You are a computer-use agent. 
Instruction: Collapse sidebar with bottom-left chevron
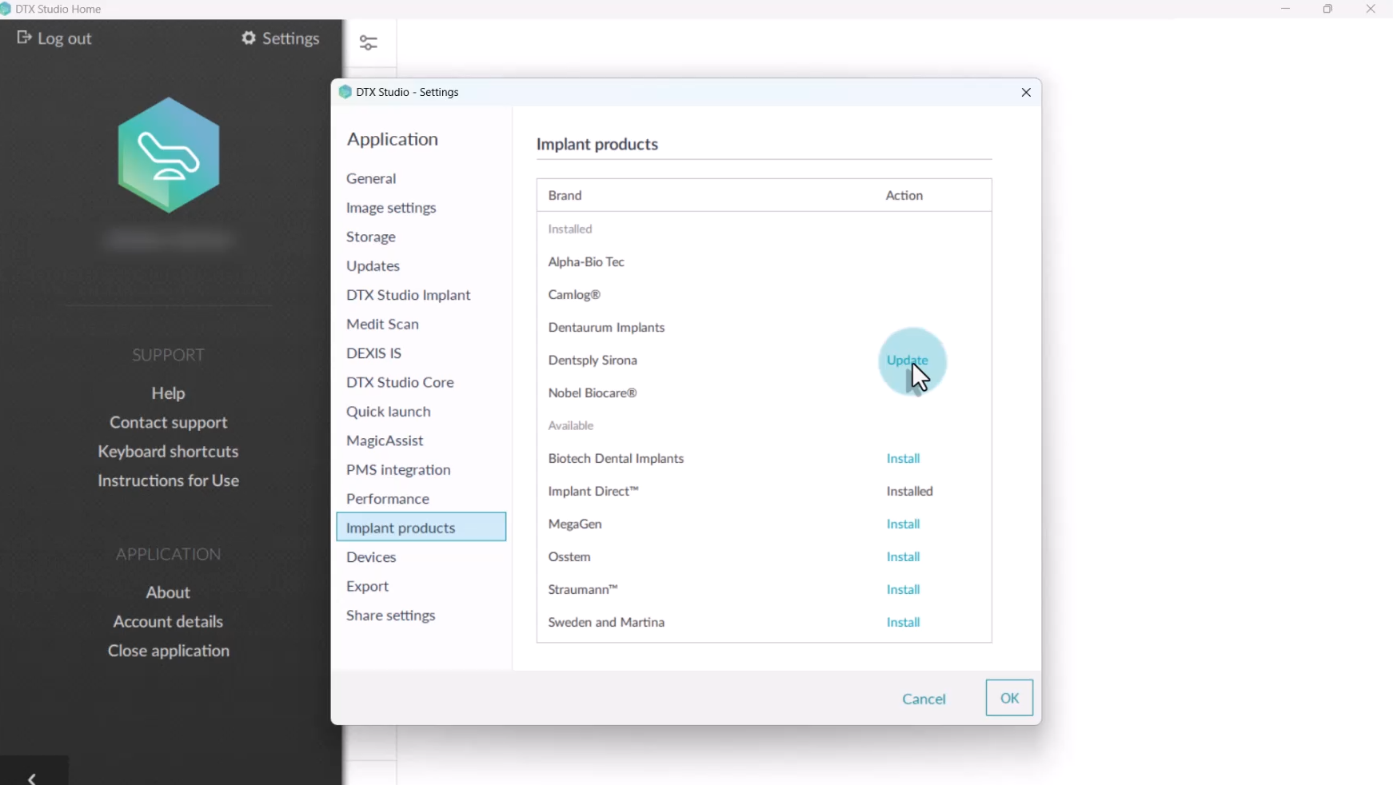pos(33,777)
